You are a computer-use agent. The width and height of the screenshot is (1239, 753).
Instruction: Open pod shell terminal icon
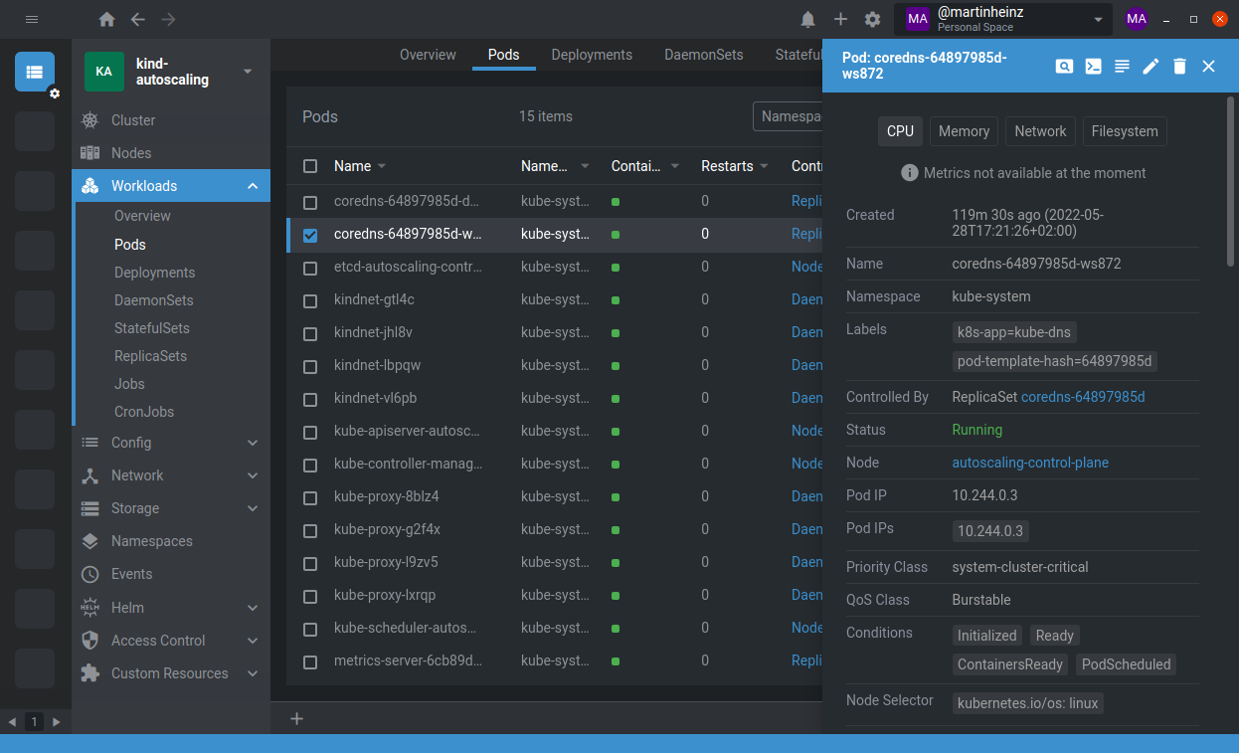[x=1093, y=67]
